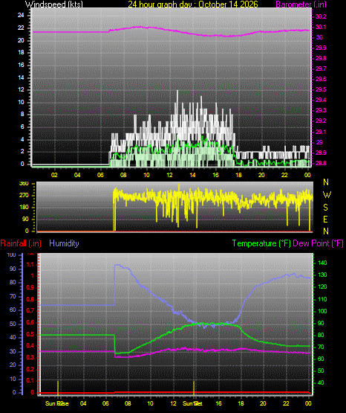This screenshot has width=346, height=413.
Task: Click the "Sun Set" label under the bottom graph
Action: tap(192, 403)
